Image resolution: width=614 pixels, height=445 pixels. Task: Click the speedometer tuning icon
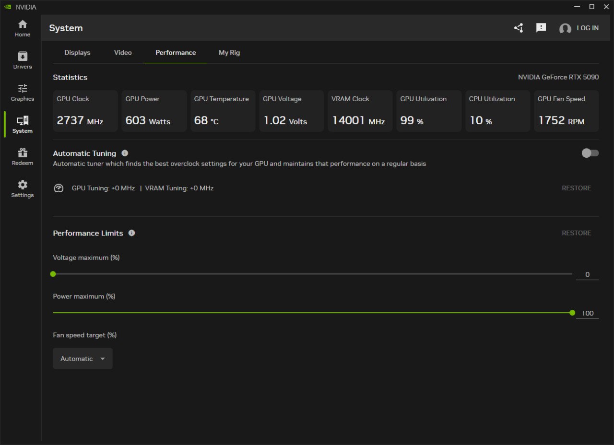pos(59,188)
